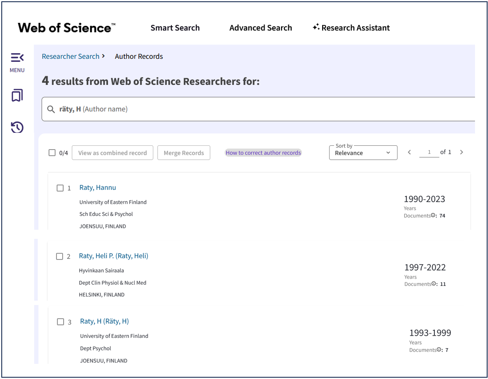Open the Advanced Search tab
Viewport: 488px width, 379px height.
[261, 28]
